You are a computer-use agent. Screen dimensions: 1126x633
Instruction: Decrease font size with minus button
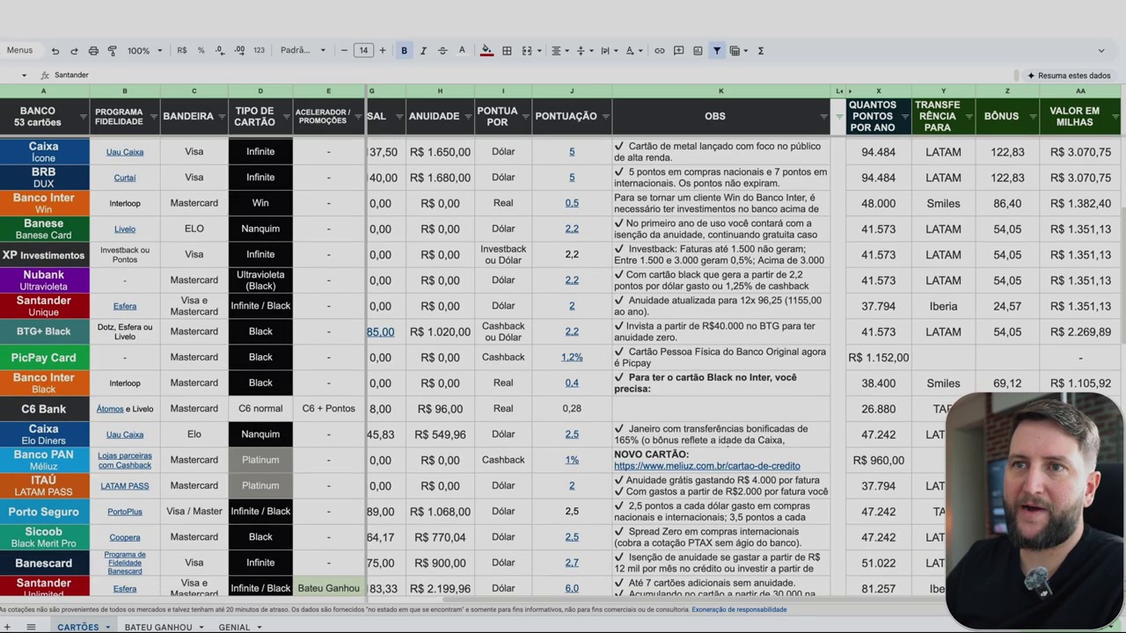point(344,51)
